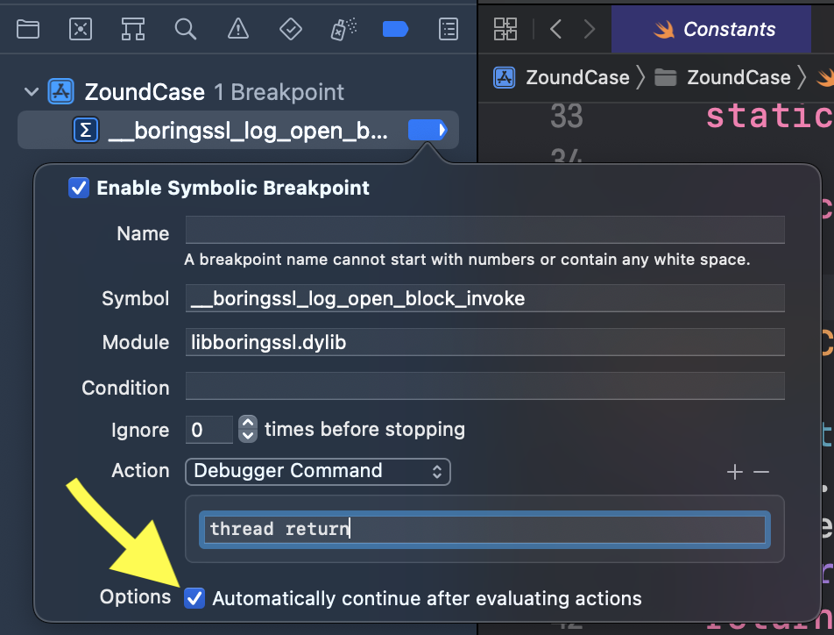Screen dimensions: 834x635
Task: Click the Condition input field
Action: coord(484,387)
